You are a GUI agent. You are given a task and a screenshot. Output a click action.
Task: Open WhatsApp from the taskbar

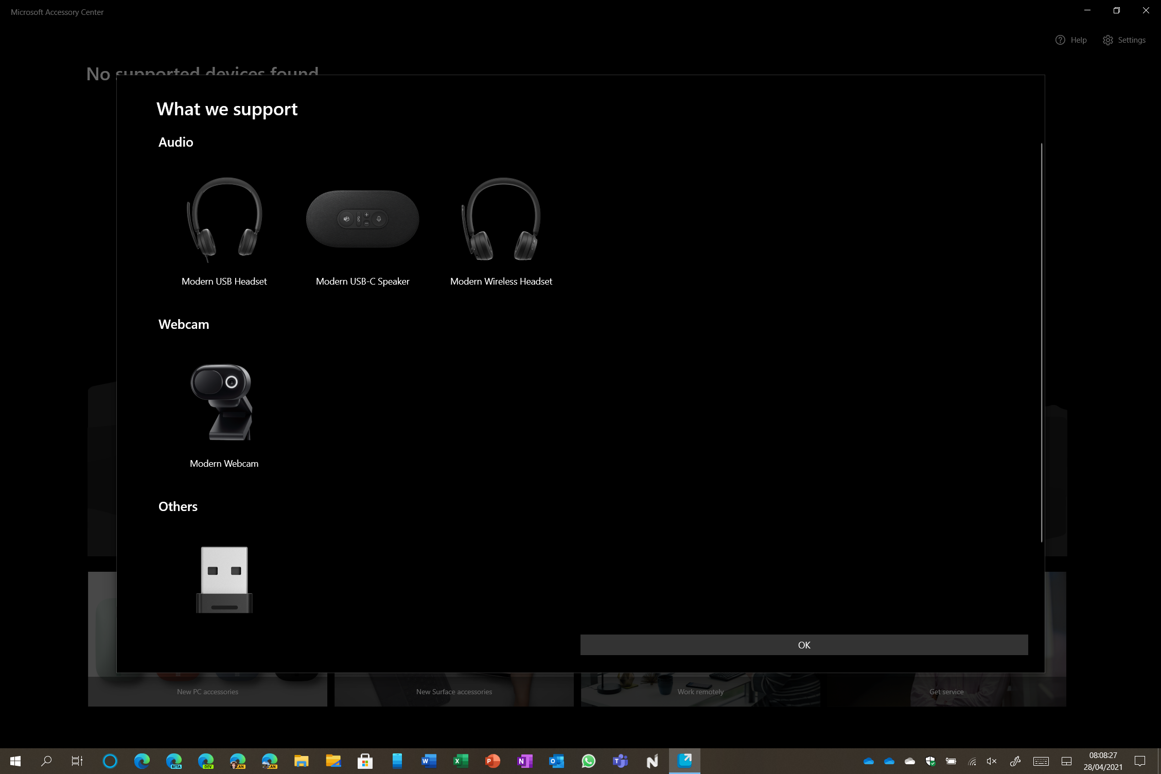[x=589, y=761]
